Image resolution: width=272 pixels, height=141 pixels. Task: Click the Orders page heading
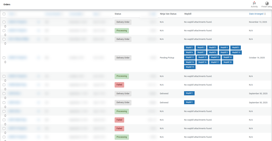click(x=7, y=5)
